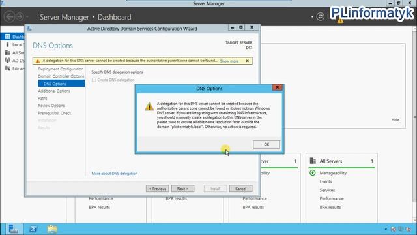Viewport: 417px width, 235px height.
Task: Click the Server Manager title bar app icon
Action: click(x=3, y=3)
